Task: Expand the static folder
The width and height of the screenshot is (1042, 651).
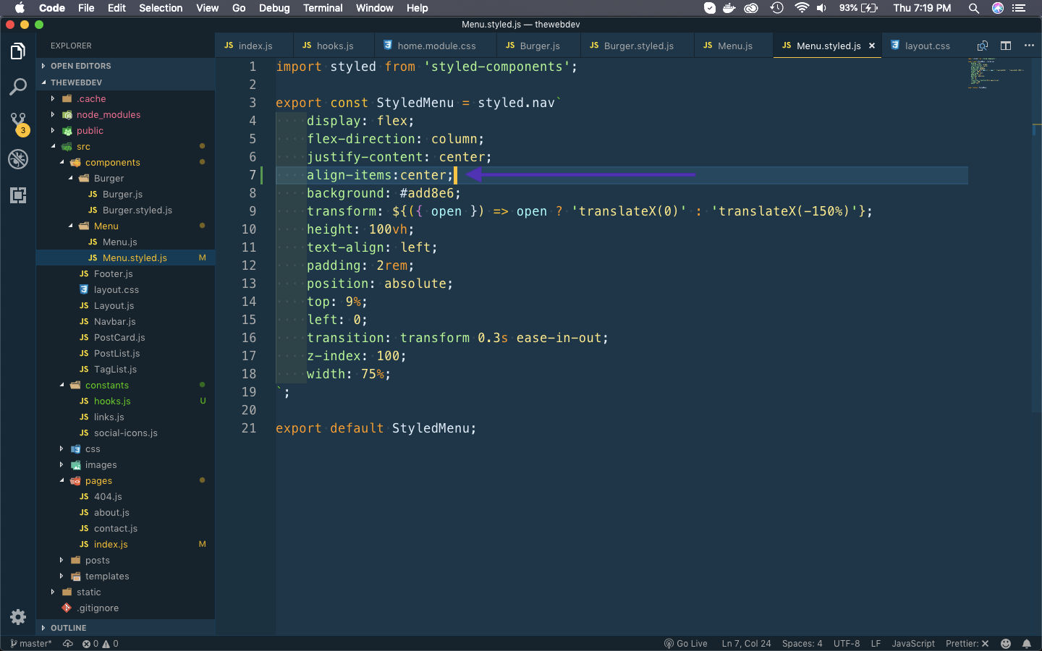Action: tap(126, 592)
